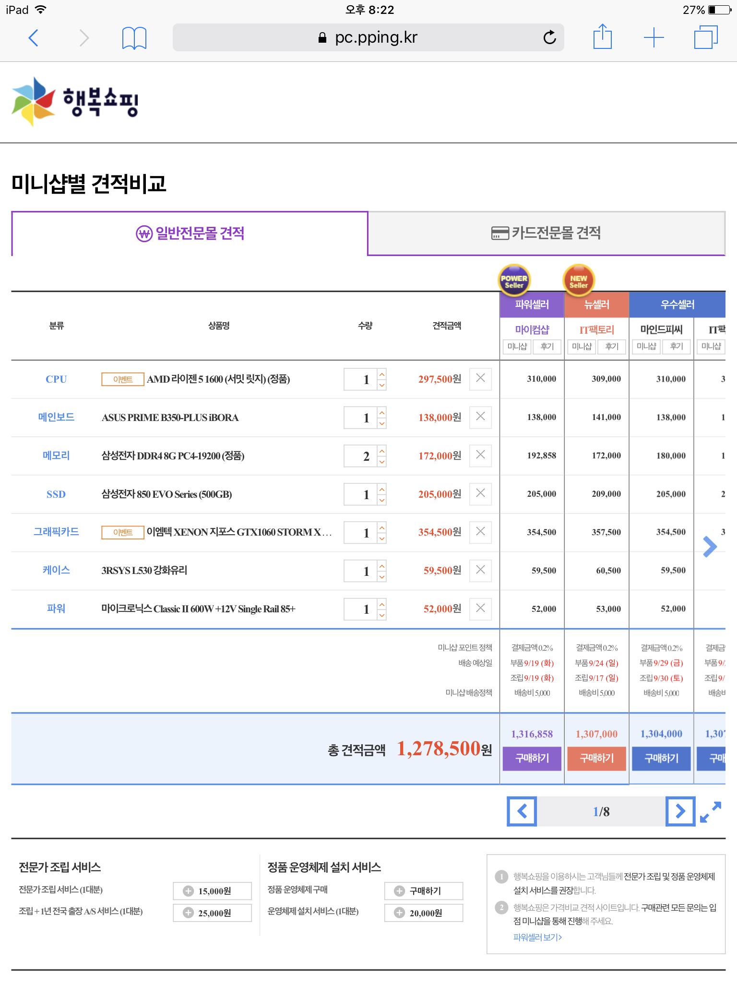Click the CPU category link
Screen dimensions: 737x982
[56, 379]
